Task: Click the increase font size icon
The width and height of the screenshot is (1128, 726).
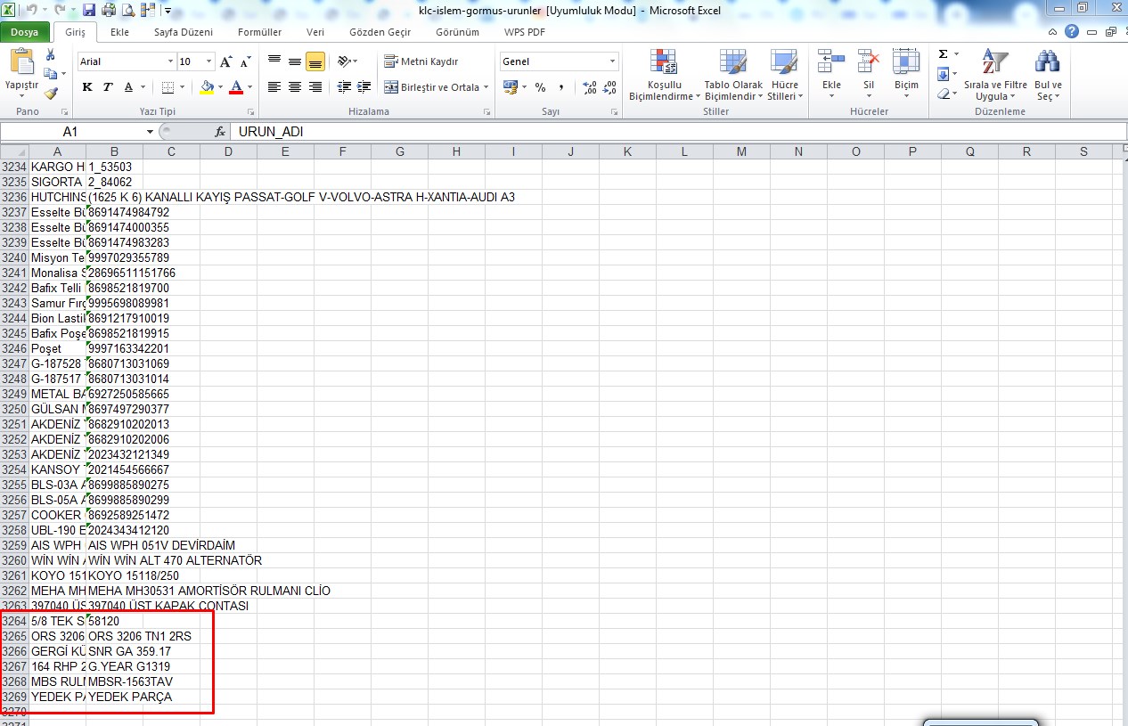Action: pyautogui.click(x=226, y=61)
